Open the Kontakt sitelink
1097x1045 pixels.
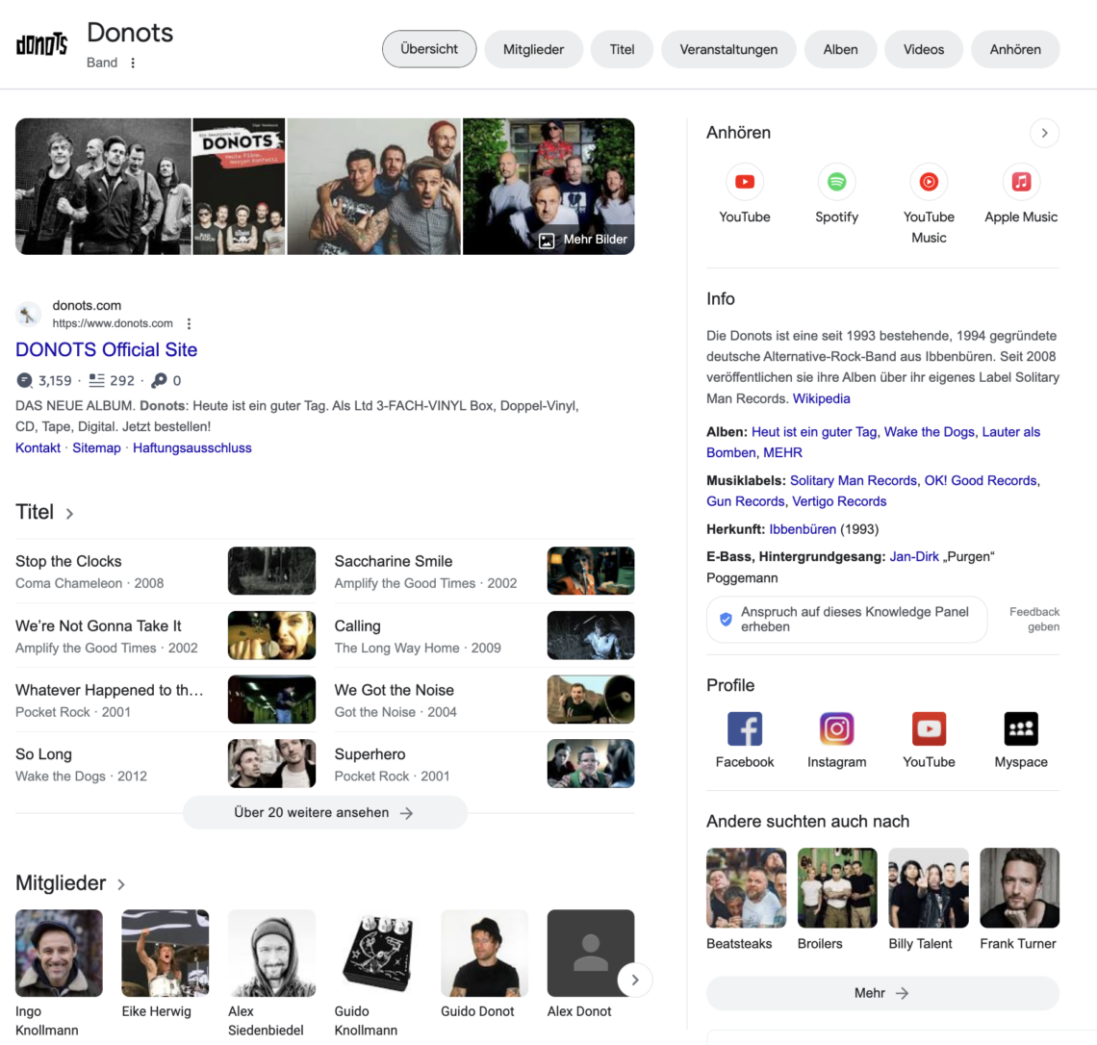click(38, 447)
